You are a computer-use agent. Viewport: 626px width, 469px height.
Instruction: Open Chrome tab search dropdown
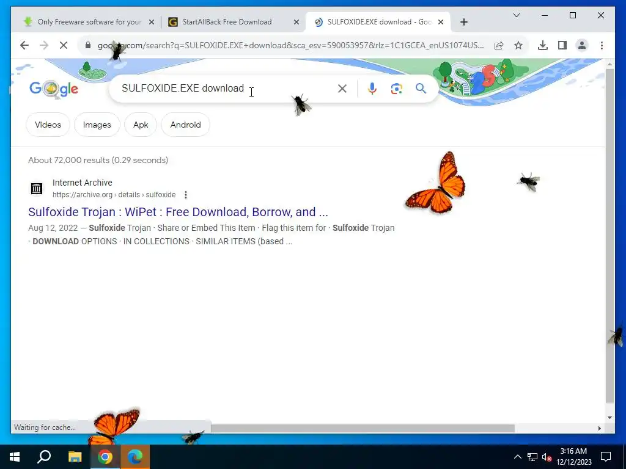point(516,15)
